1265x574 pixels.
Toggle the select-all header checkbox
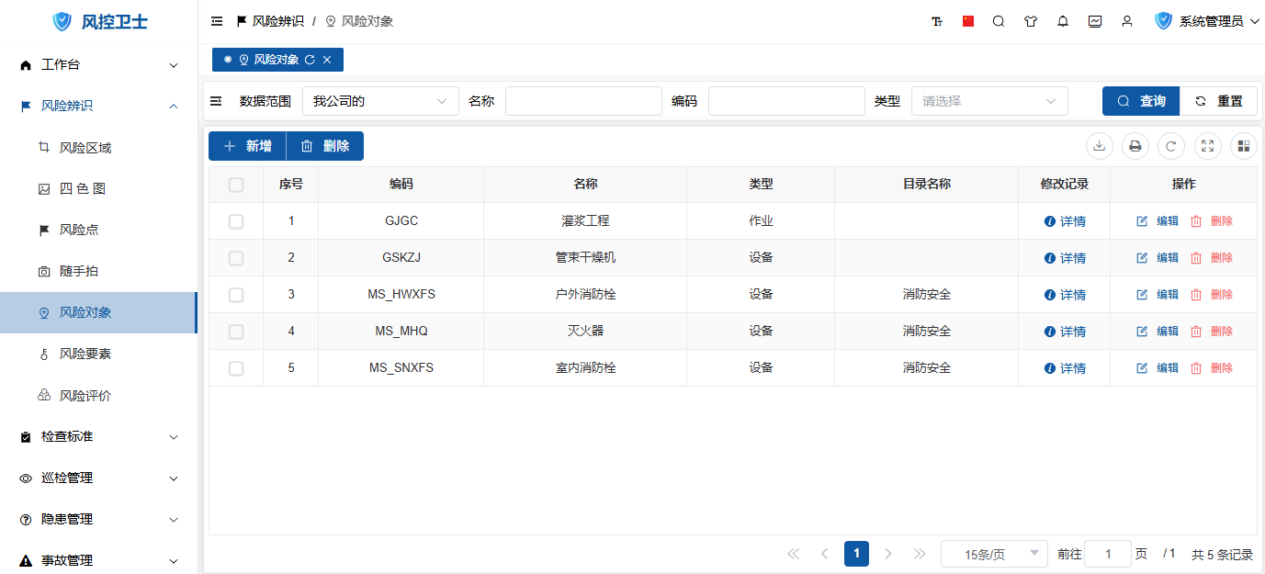(x=236, y=185)
